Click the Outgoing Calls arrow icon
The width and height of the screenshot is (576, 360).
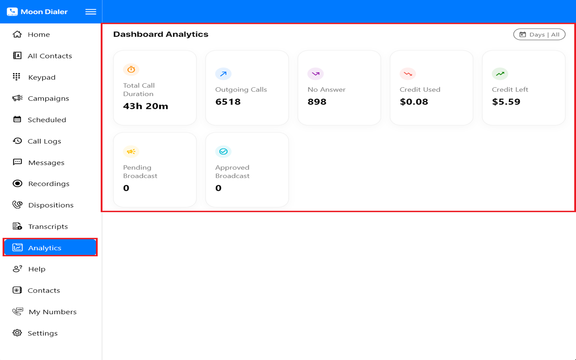[223, 74]
